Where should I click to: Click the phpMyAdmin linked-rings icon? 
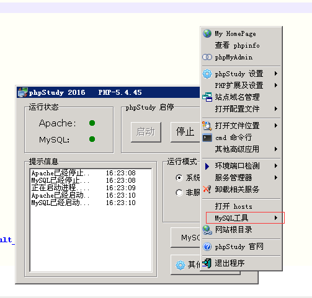coord(207,57)
